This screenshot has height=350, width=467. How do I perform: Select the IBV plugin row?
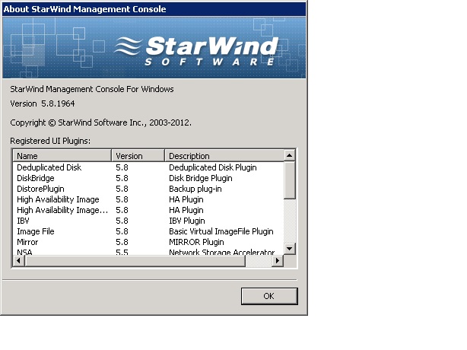coord(148,221)
